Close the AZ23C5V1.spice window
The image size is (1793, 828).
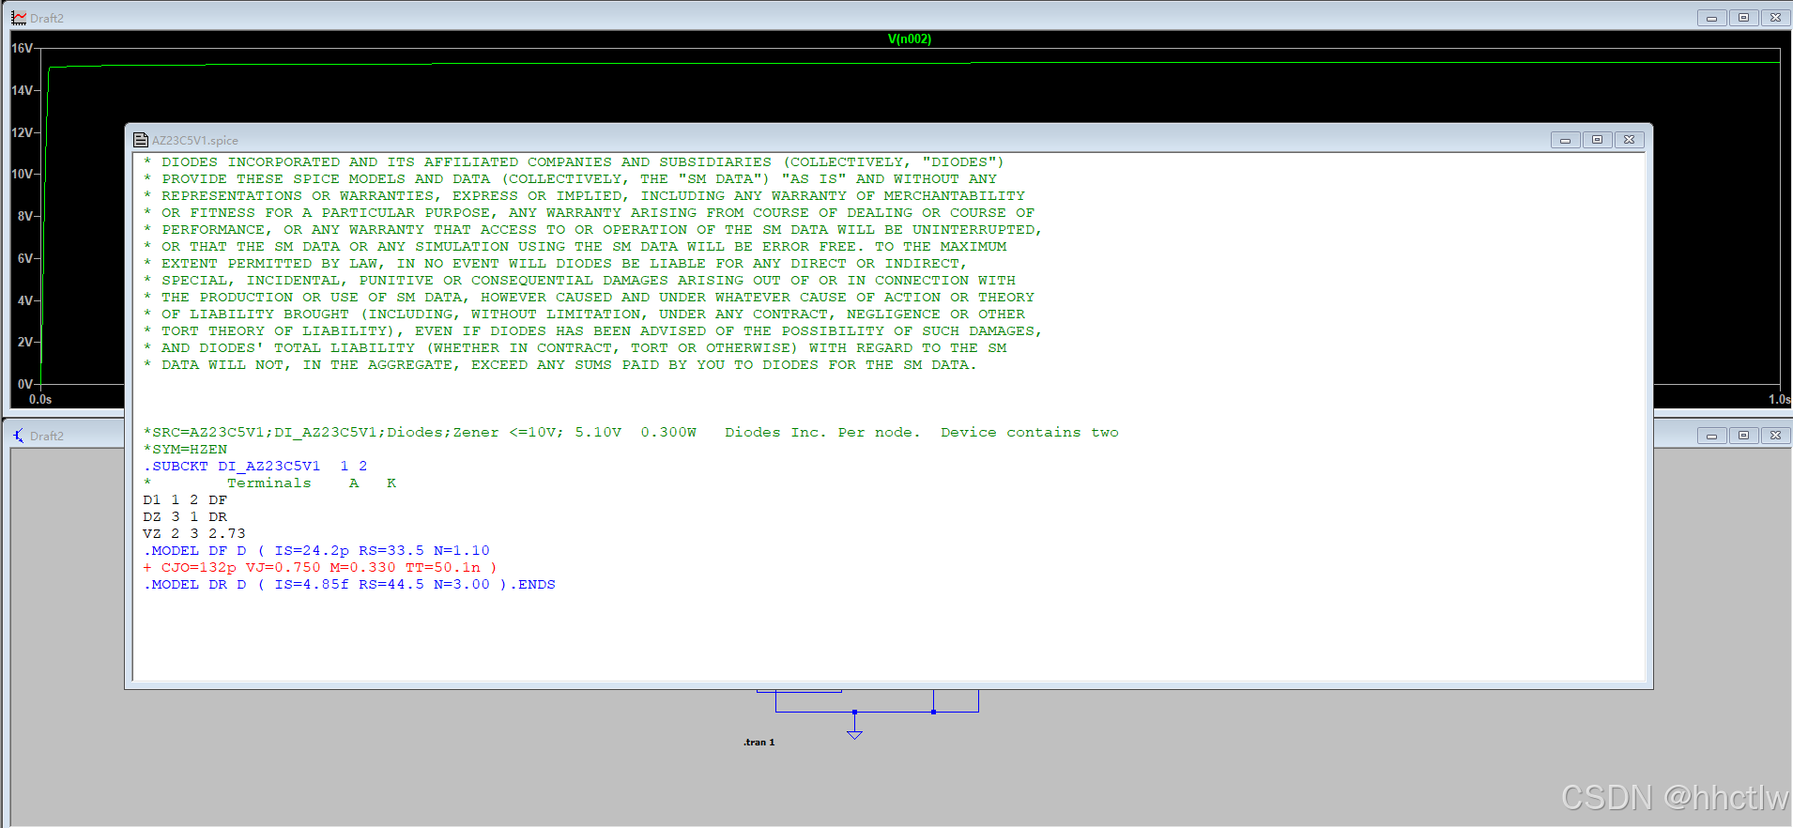1629,140
